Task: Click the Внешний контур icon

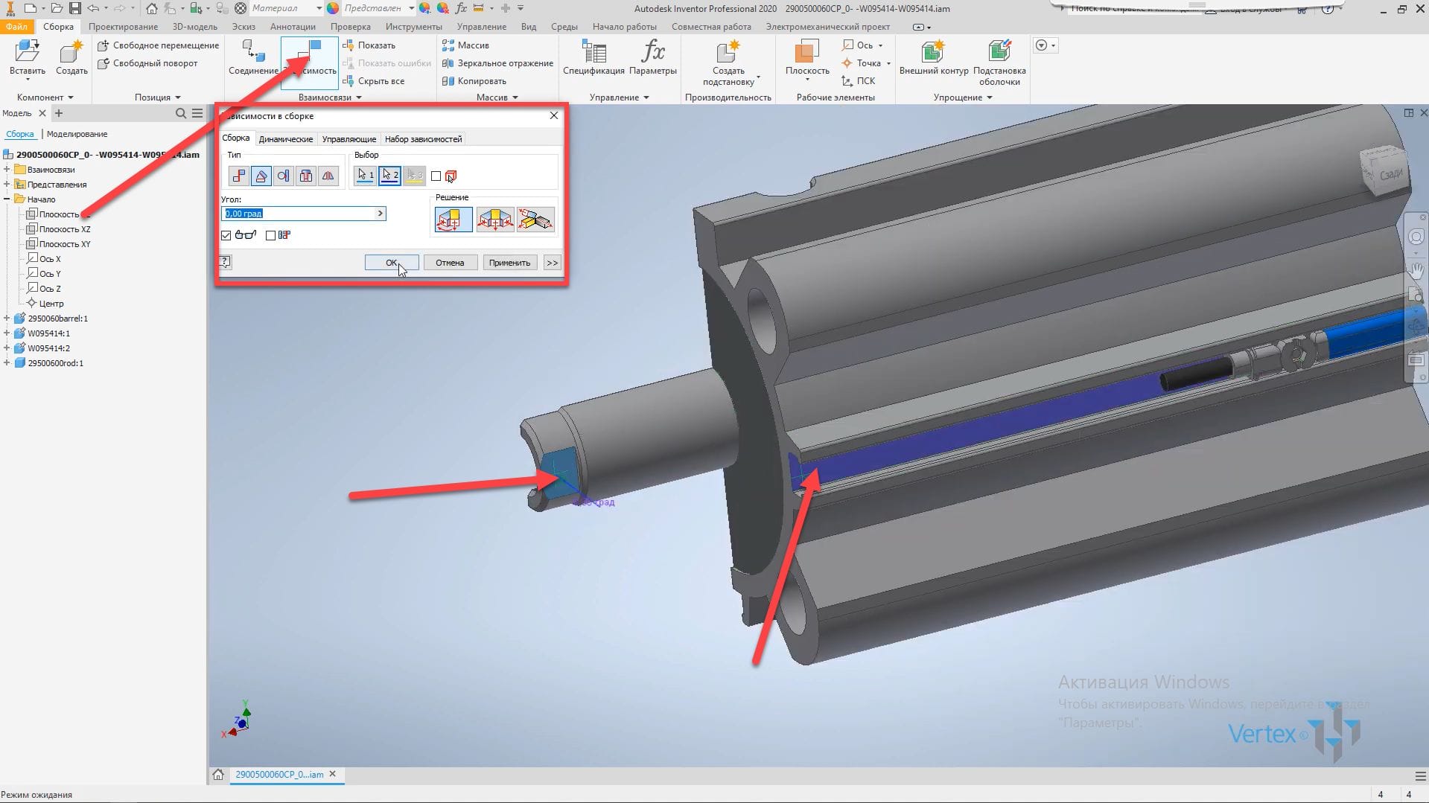Action: click(933, 51)
